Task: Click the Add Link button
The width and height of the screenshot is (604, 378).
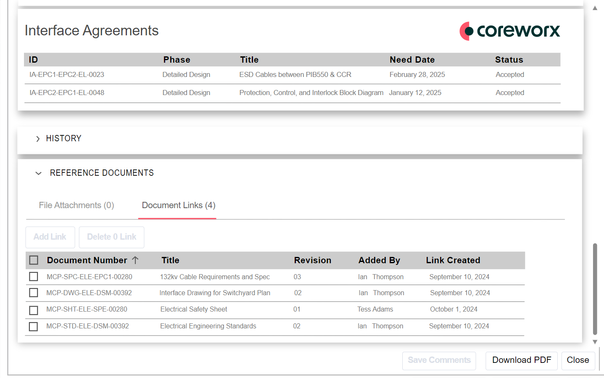Action: 50,237
